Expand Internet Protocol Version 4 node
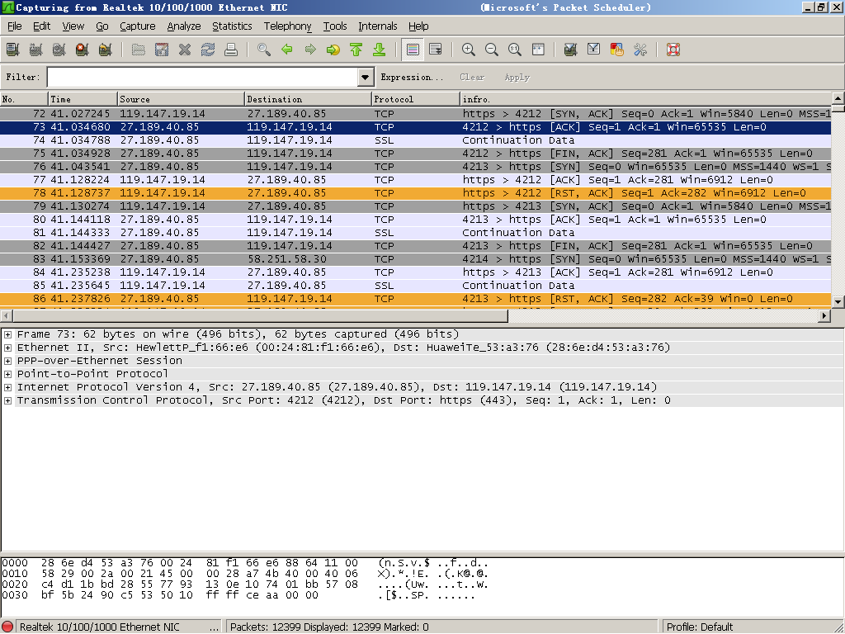The width and height of the screenshot is (845, 634). point(7,387)
